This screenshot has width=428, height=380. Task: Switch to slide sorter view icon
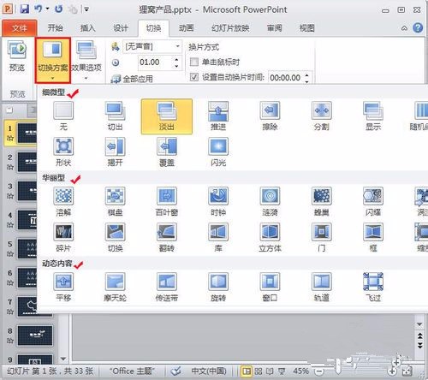pos(259,371)
